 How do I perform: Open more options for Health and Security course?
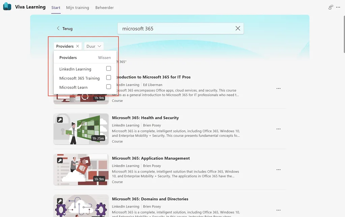(x=278, y=129)
